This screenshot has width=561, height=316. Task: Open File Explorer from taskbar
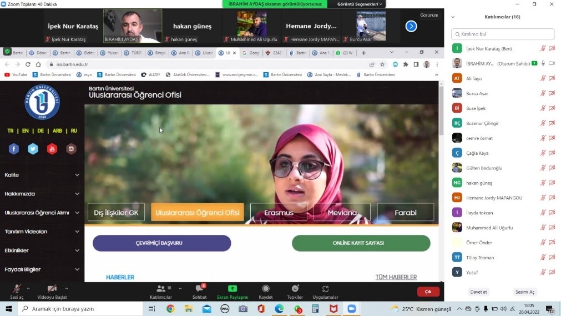tap(189, 308)
